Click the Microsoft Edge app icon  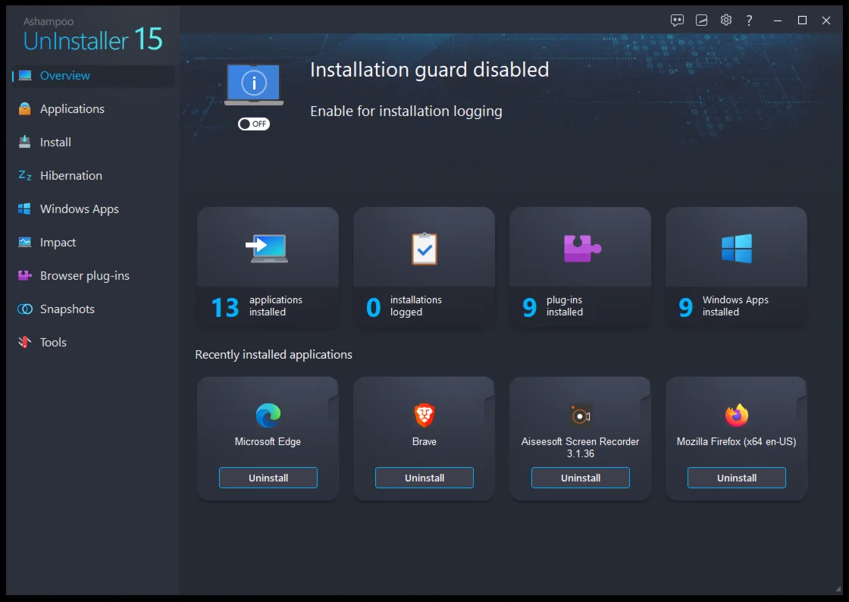(268, 415)
